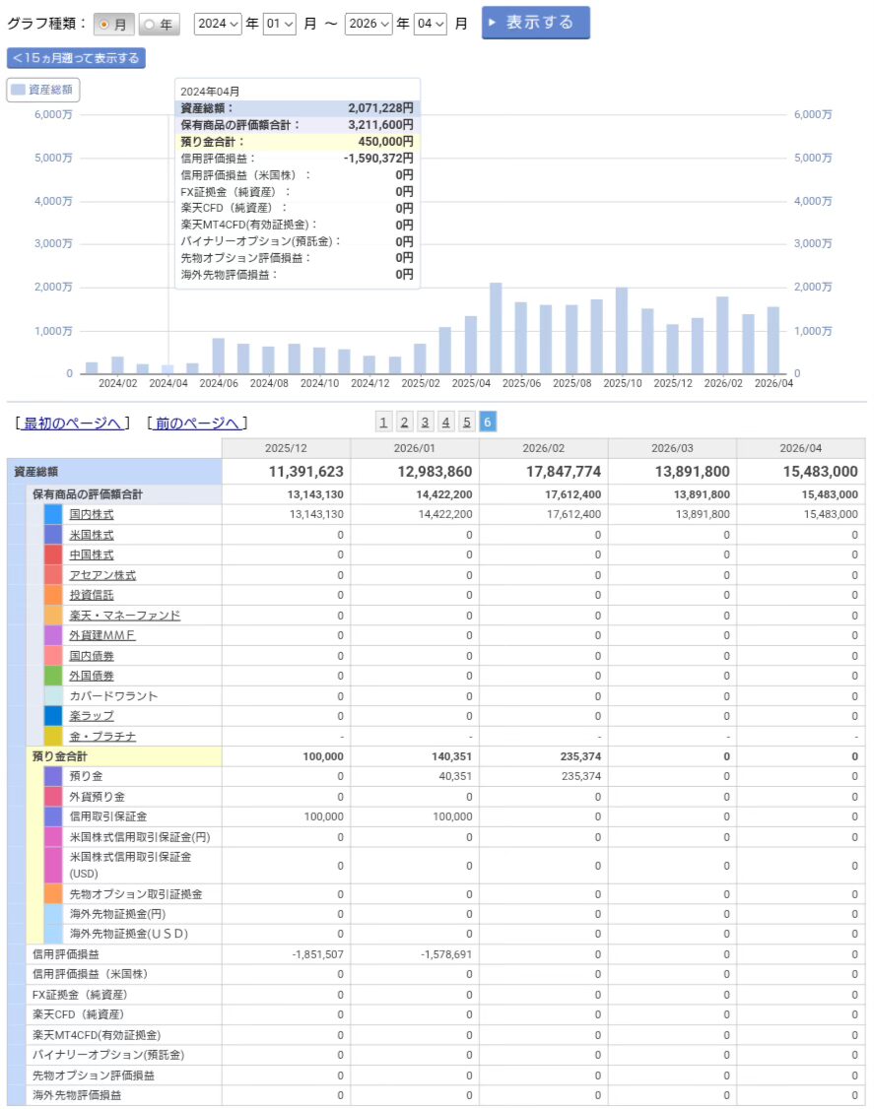Click the green swatch beside 外国債券
The height and width of the screenshot is (1109, 874).
53,676
